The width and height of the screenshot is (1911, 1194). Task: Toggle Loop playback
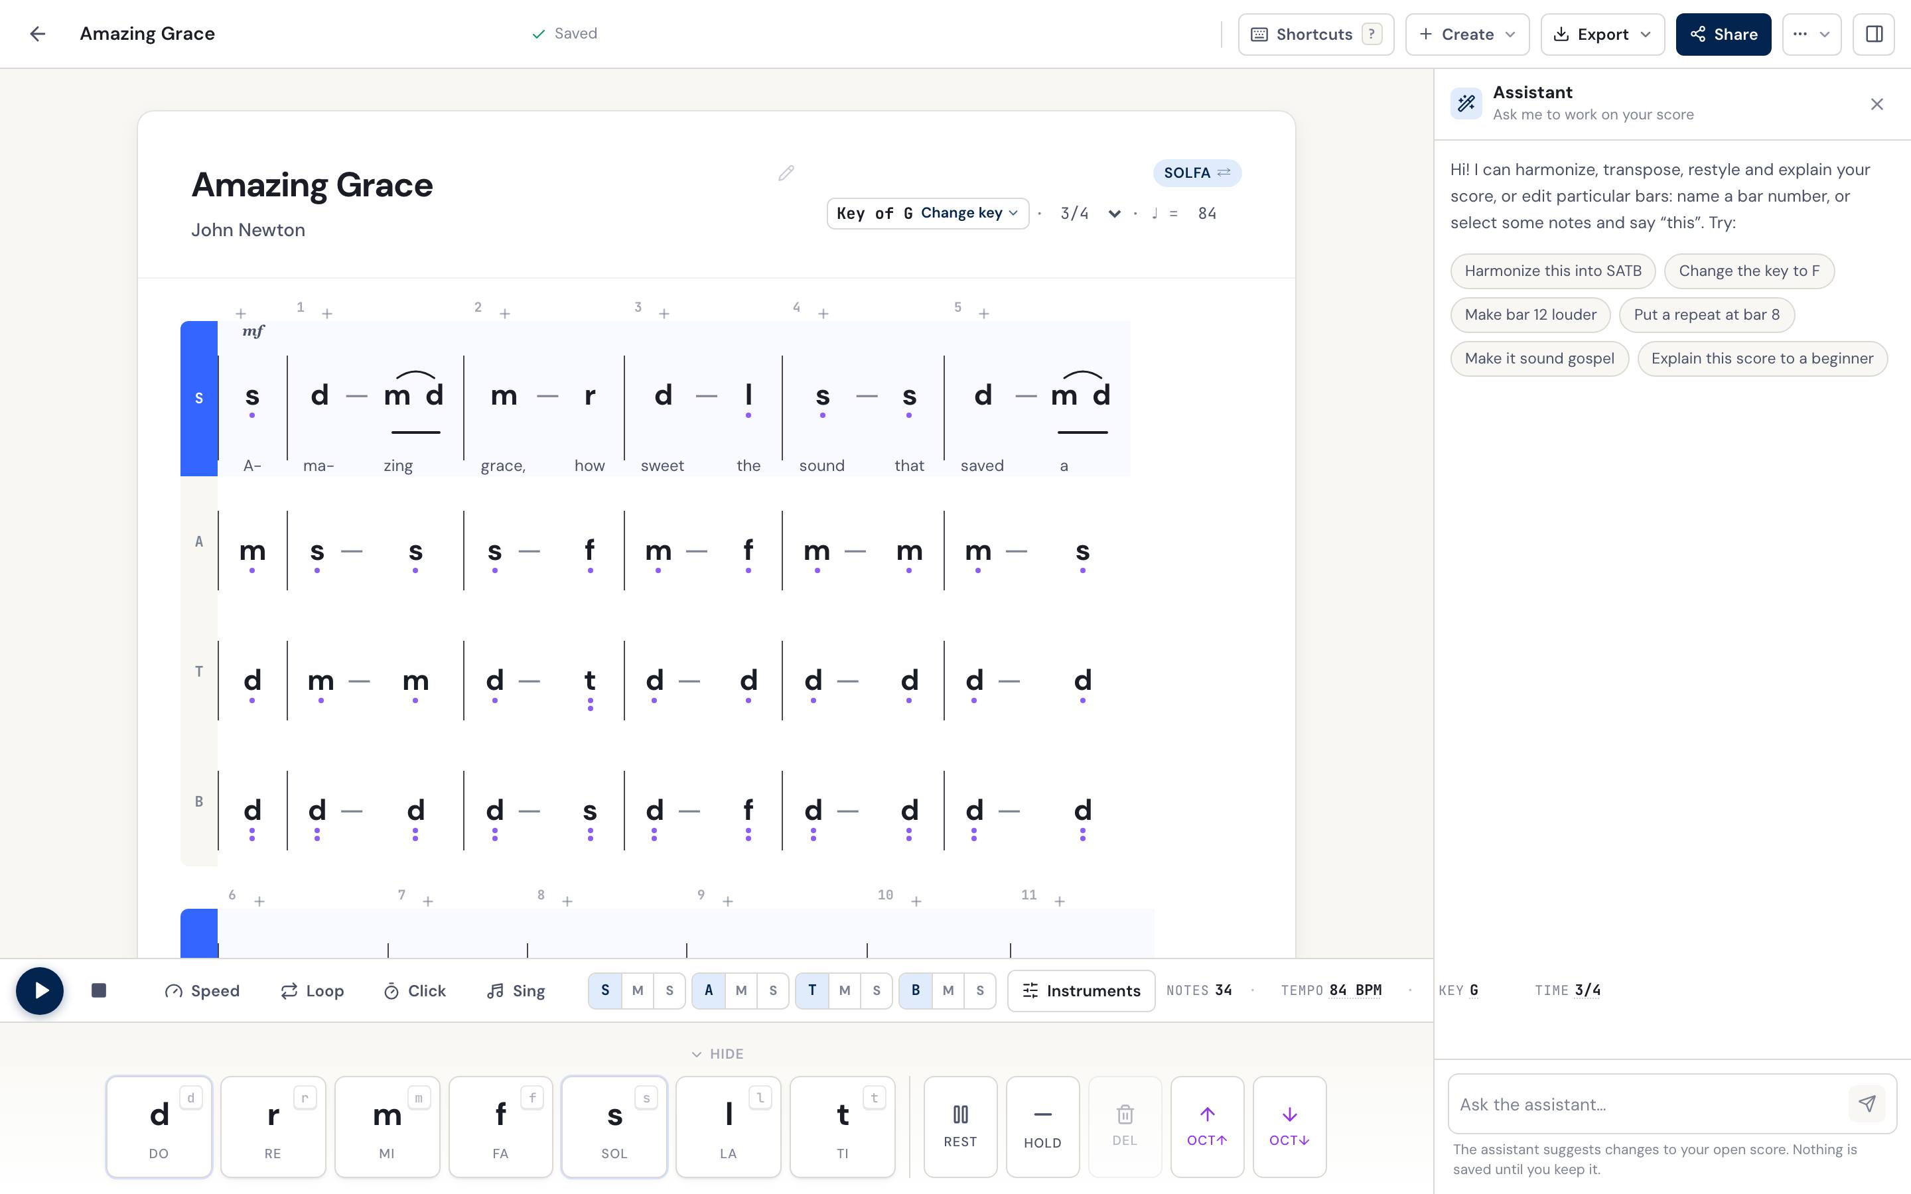coord(313,990)
